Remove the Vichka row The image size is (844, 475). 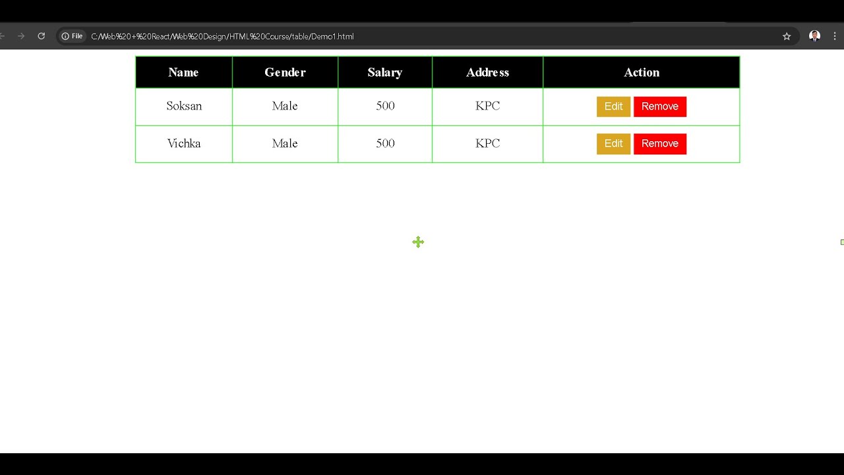pos(659,144)
